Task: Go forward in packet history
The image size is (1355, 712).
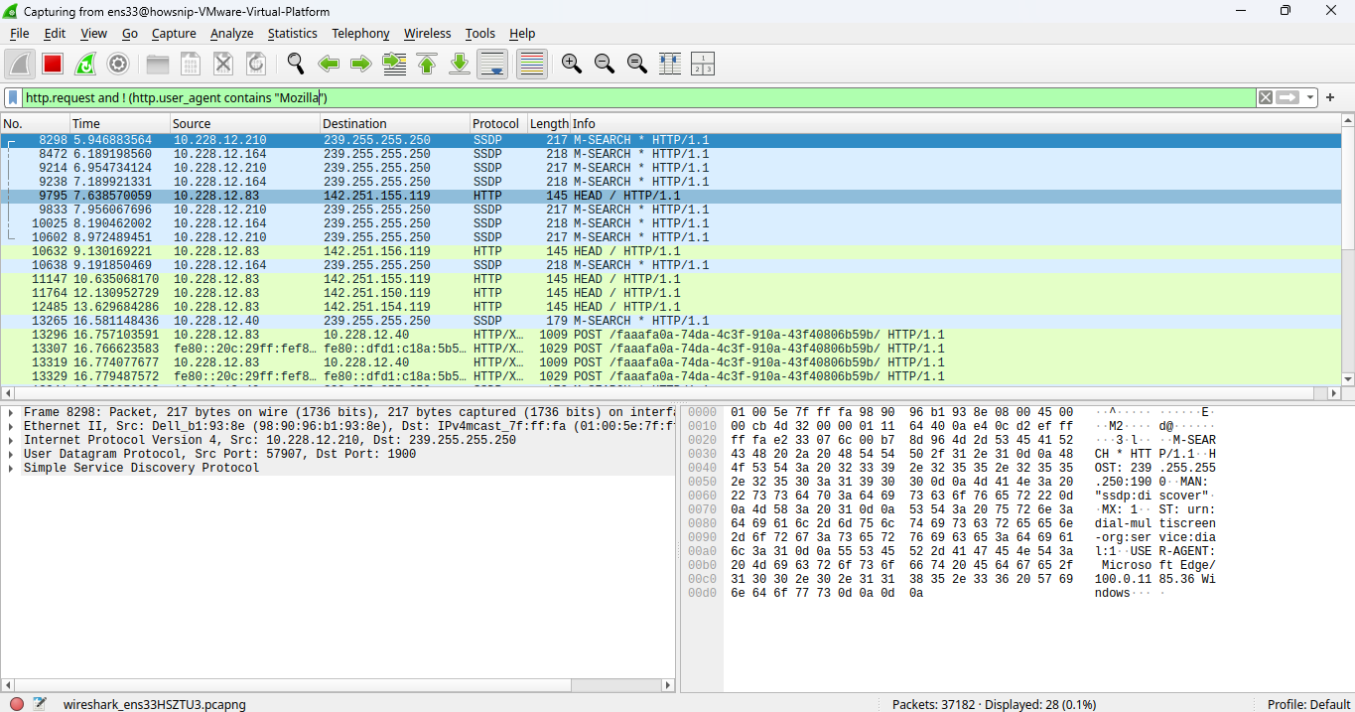Action: pos(361,64)
